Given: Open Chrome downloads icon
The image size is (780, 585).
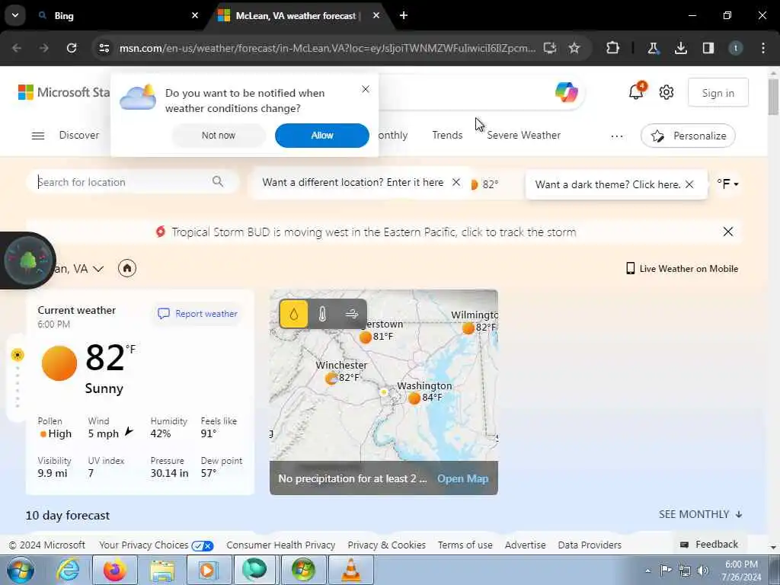Looking at the screenshot, I should [x=680, y=48].
